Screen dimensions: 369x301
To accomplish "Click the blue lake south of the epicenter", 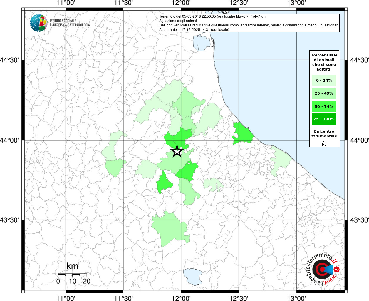I will point(193,277).
